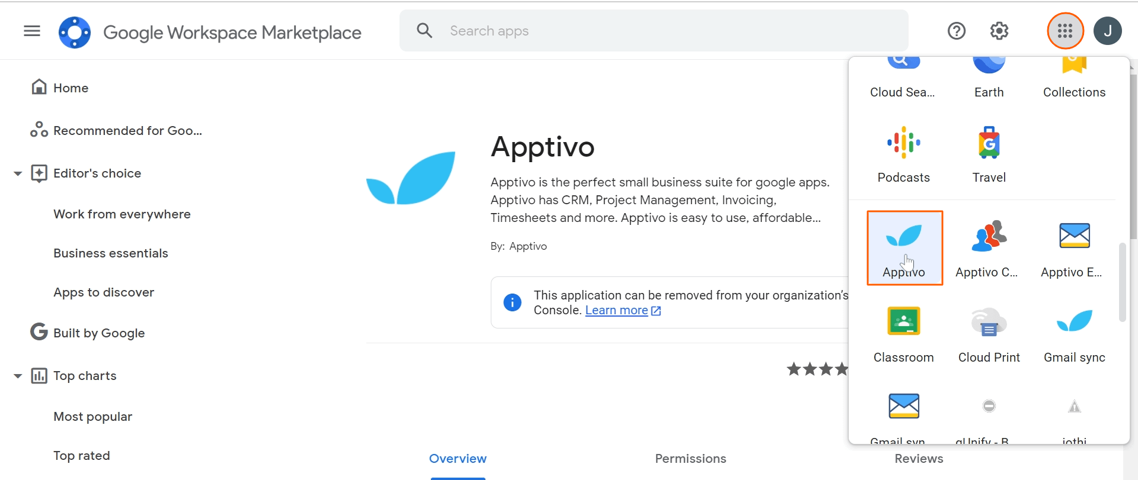Image resolution: width=1138 pixels, height=480 pixels.
Task: Switch to the Permissions tab
Action: pos(691,459)
